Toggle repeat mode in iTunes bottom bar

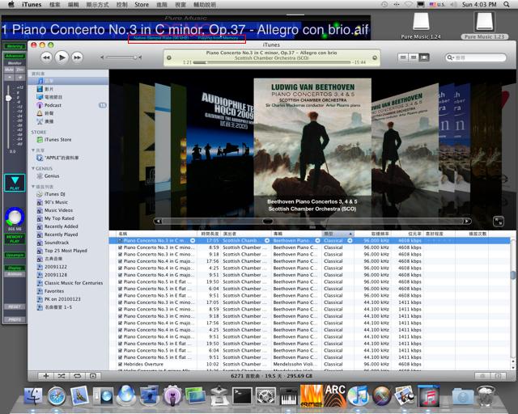tap(77, 376)
